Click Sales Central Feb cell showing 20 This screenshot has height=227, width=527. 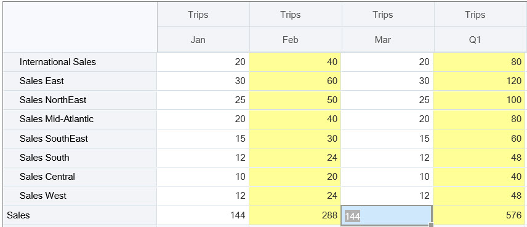295,177
